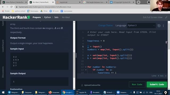Open the программа bookmark

(66, 11)
